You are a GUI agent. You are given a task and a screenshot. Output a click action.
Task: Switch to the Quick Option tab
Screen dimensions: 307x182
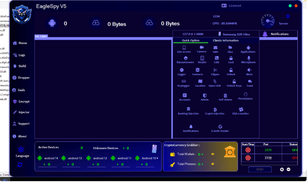(x=190, y=40)
